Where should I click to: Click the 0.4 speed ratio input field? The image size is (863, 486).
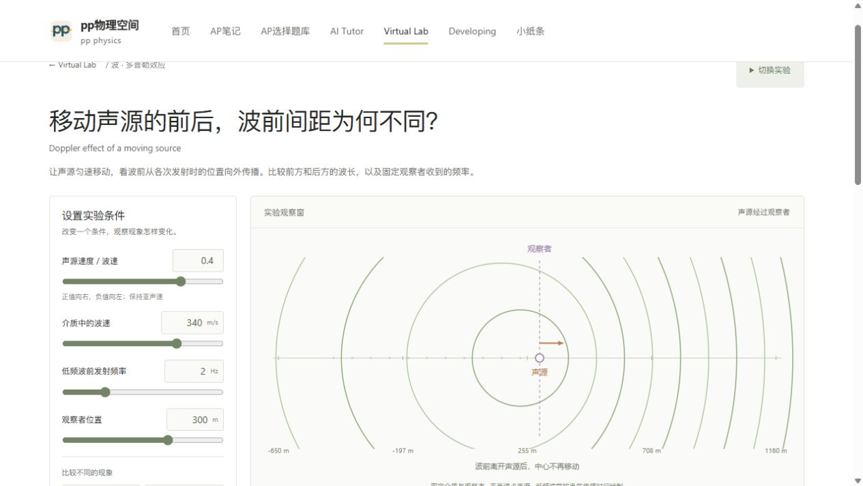[198, 261]
